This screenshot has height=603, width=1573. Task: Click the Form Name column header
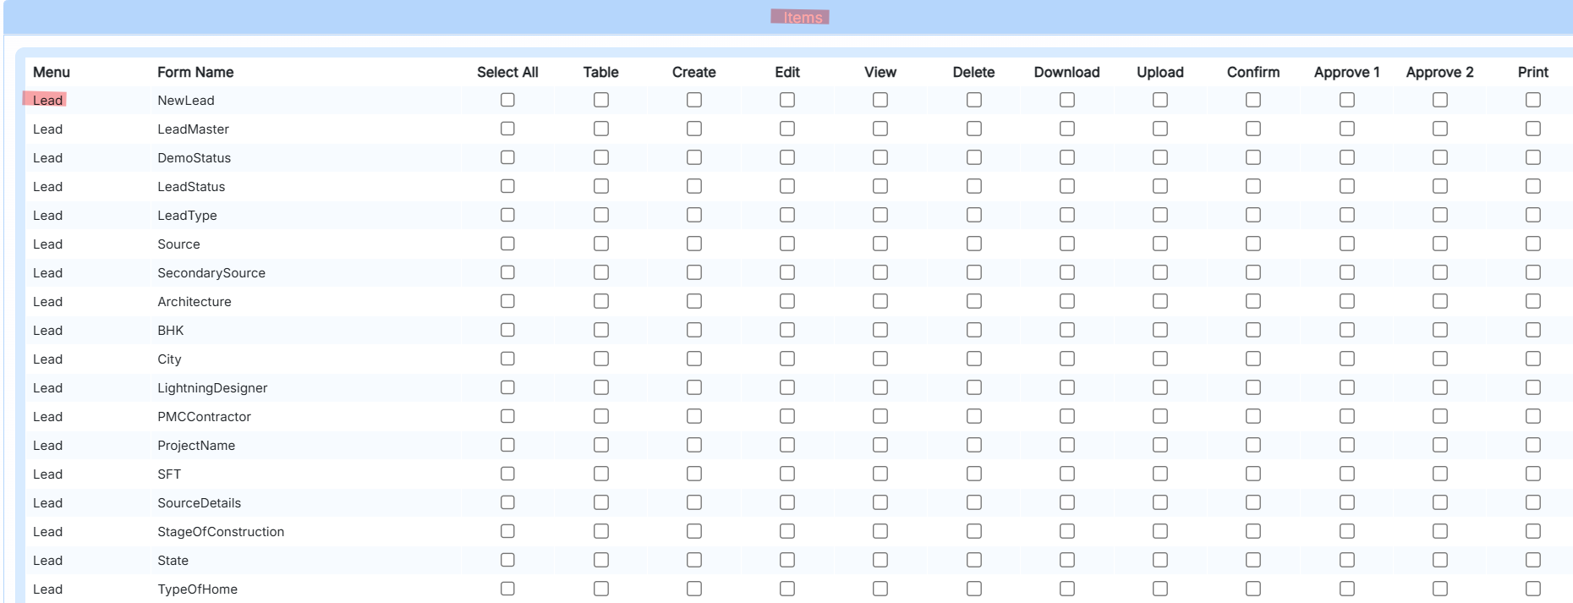tap(195, 72)
